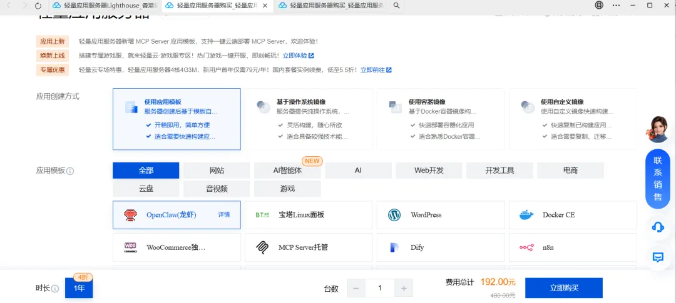The height and width of the screenshot is (303, 676).
Task: Select the Web开发 template category
Action: point(429,171)
